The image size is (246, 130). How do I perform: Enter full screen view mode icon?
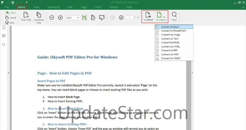(x=102, y=18)
